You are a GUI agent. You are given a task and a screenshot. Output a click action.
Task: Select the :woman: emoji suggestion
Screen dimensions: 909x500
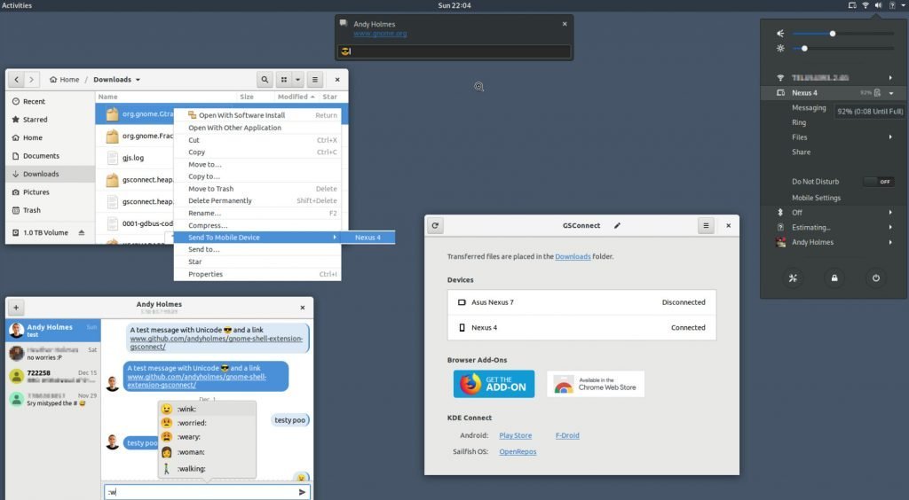click(207, 452)
